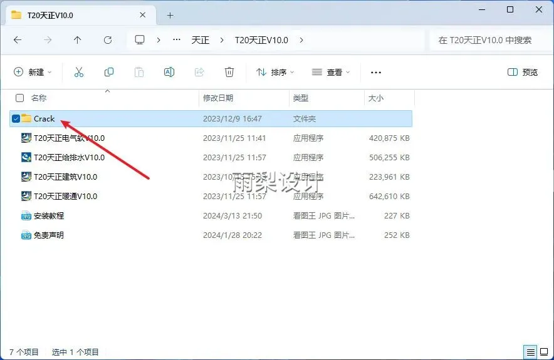Viewport: 554px width, 360px height.
Task: Click the This PC monitor icon
Action: coord(140,40)
